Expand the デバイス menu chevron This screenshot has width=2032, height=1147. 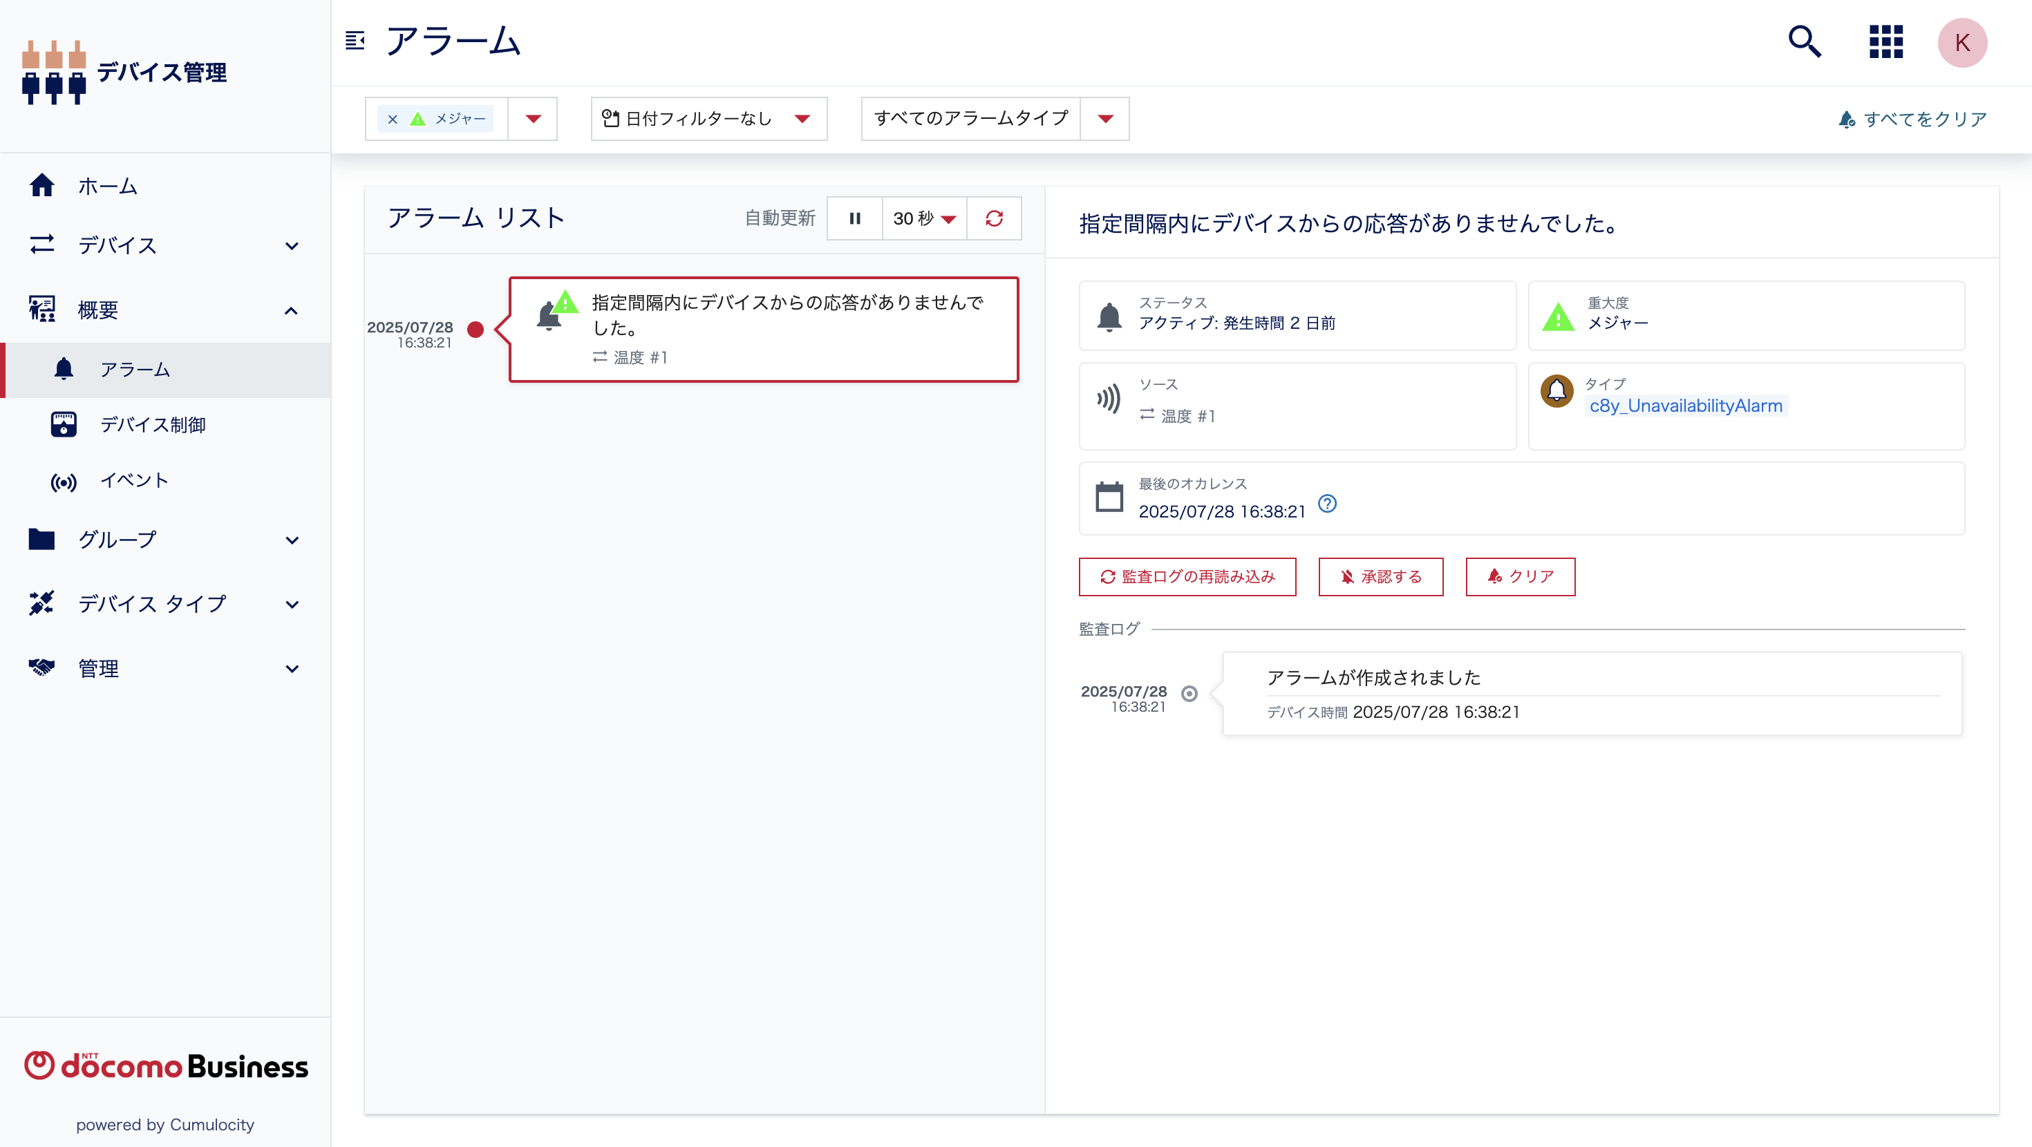(292, 246)
